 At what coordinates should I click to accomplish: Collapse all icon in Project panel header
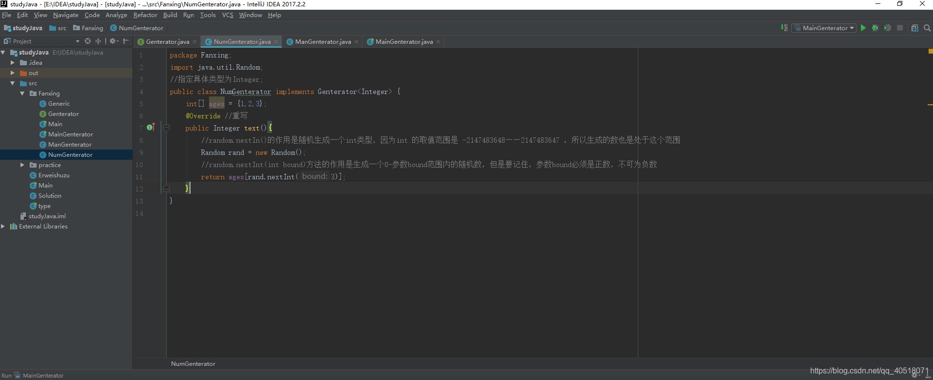pos(98,41)
